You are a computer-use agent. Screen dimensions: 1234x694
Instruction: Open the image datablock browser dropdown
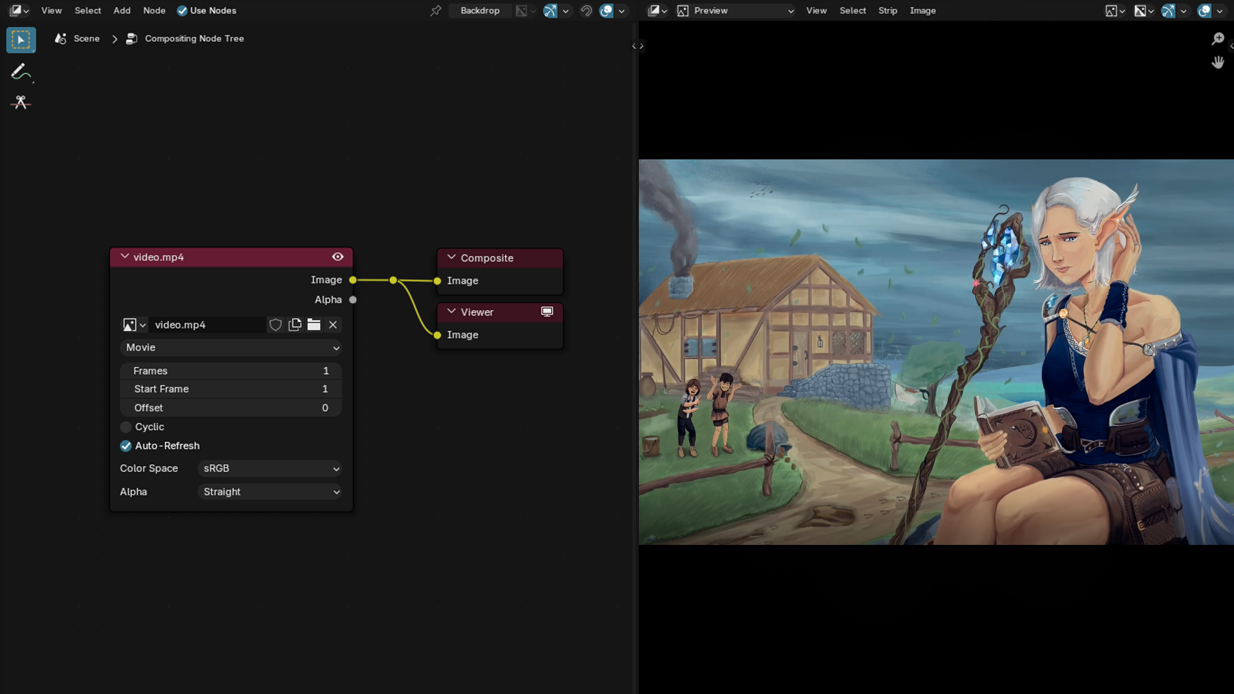coord(135,325)
